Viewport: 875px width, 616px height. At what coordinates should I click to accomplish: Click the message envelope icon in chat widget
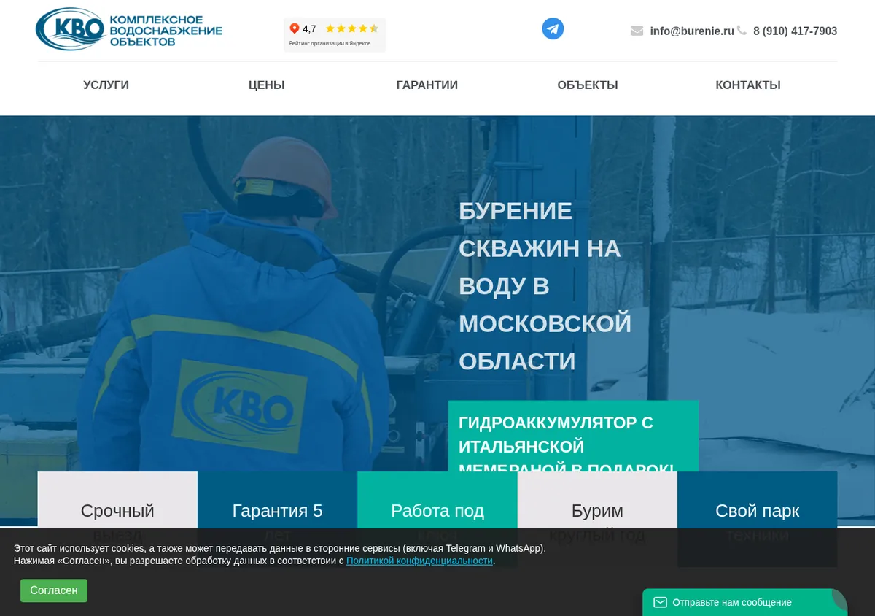click(660, 602)
